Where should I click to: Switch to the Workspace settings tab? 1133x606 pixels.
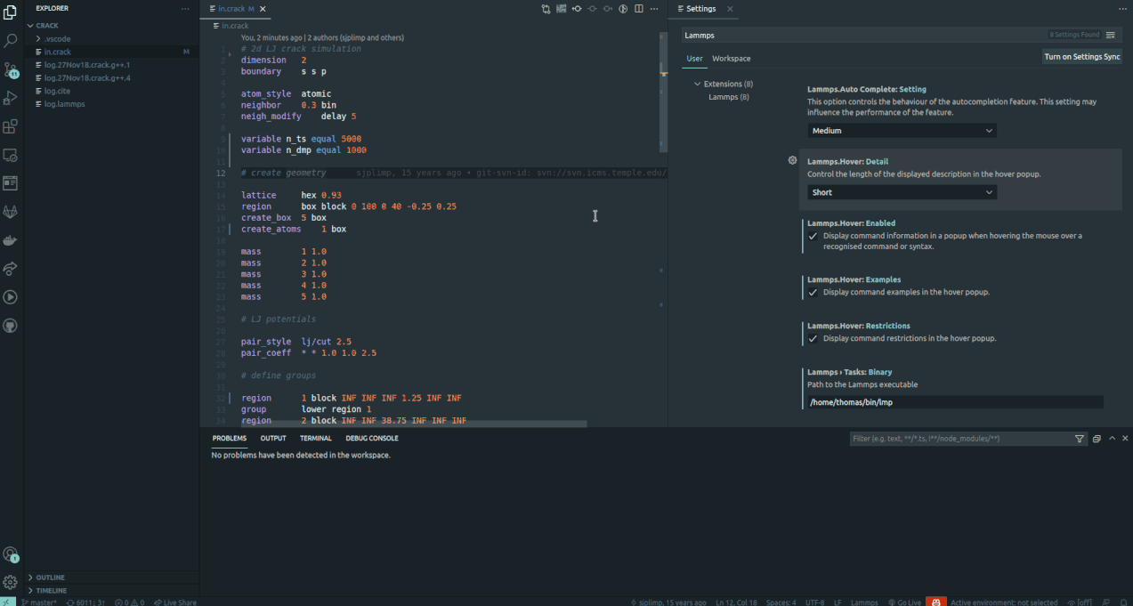(731, 58)
